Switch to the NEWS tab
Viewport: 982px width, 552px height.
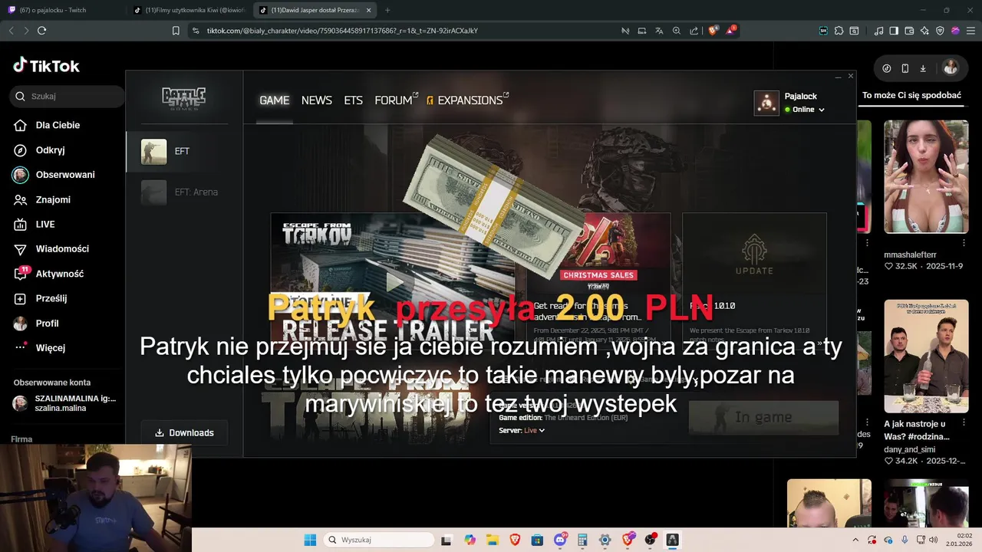(x=317, y=100)
